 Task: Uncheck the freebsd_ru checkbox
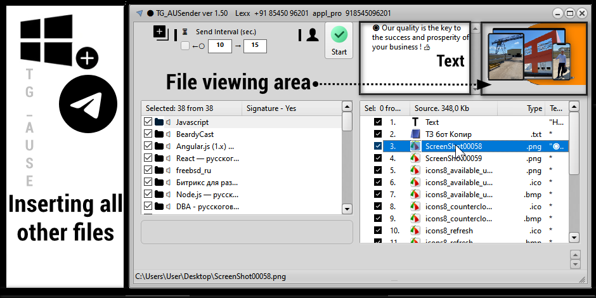[148, 171]
